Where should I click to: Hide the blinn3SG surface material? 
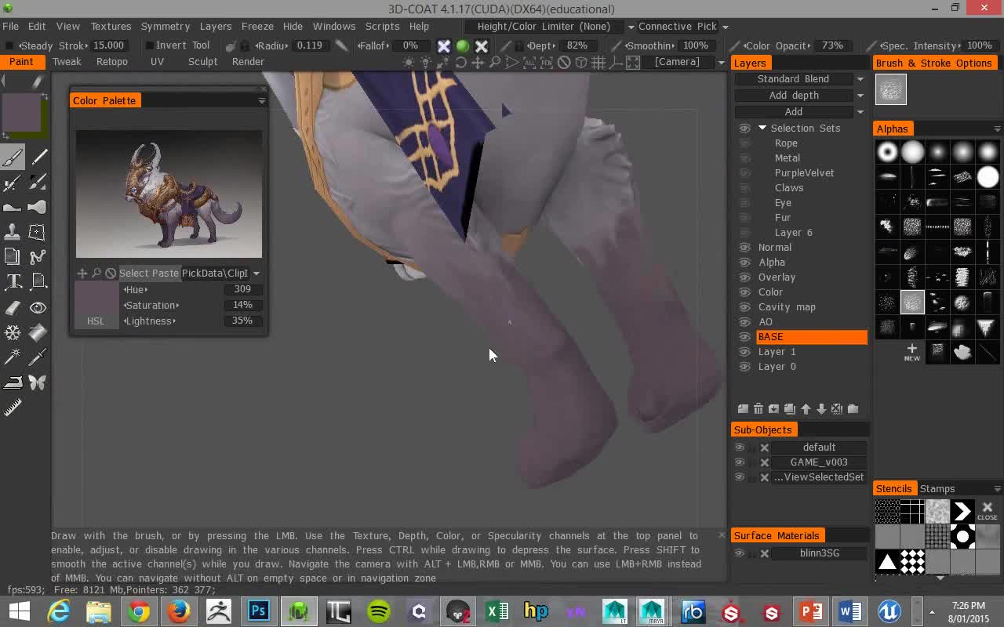click(x=739, y=553)
